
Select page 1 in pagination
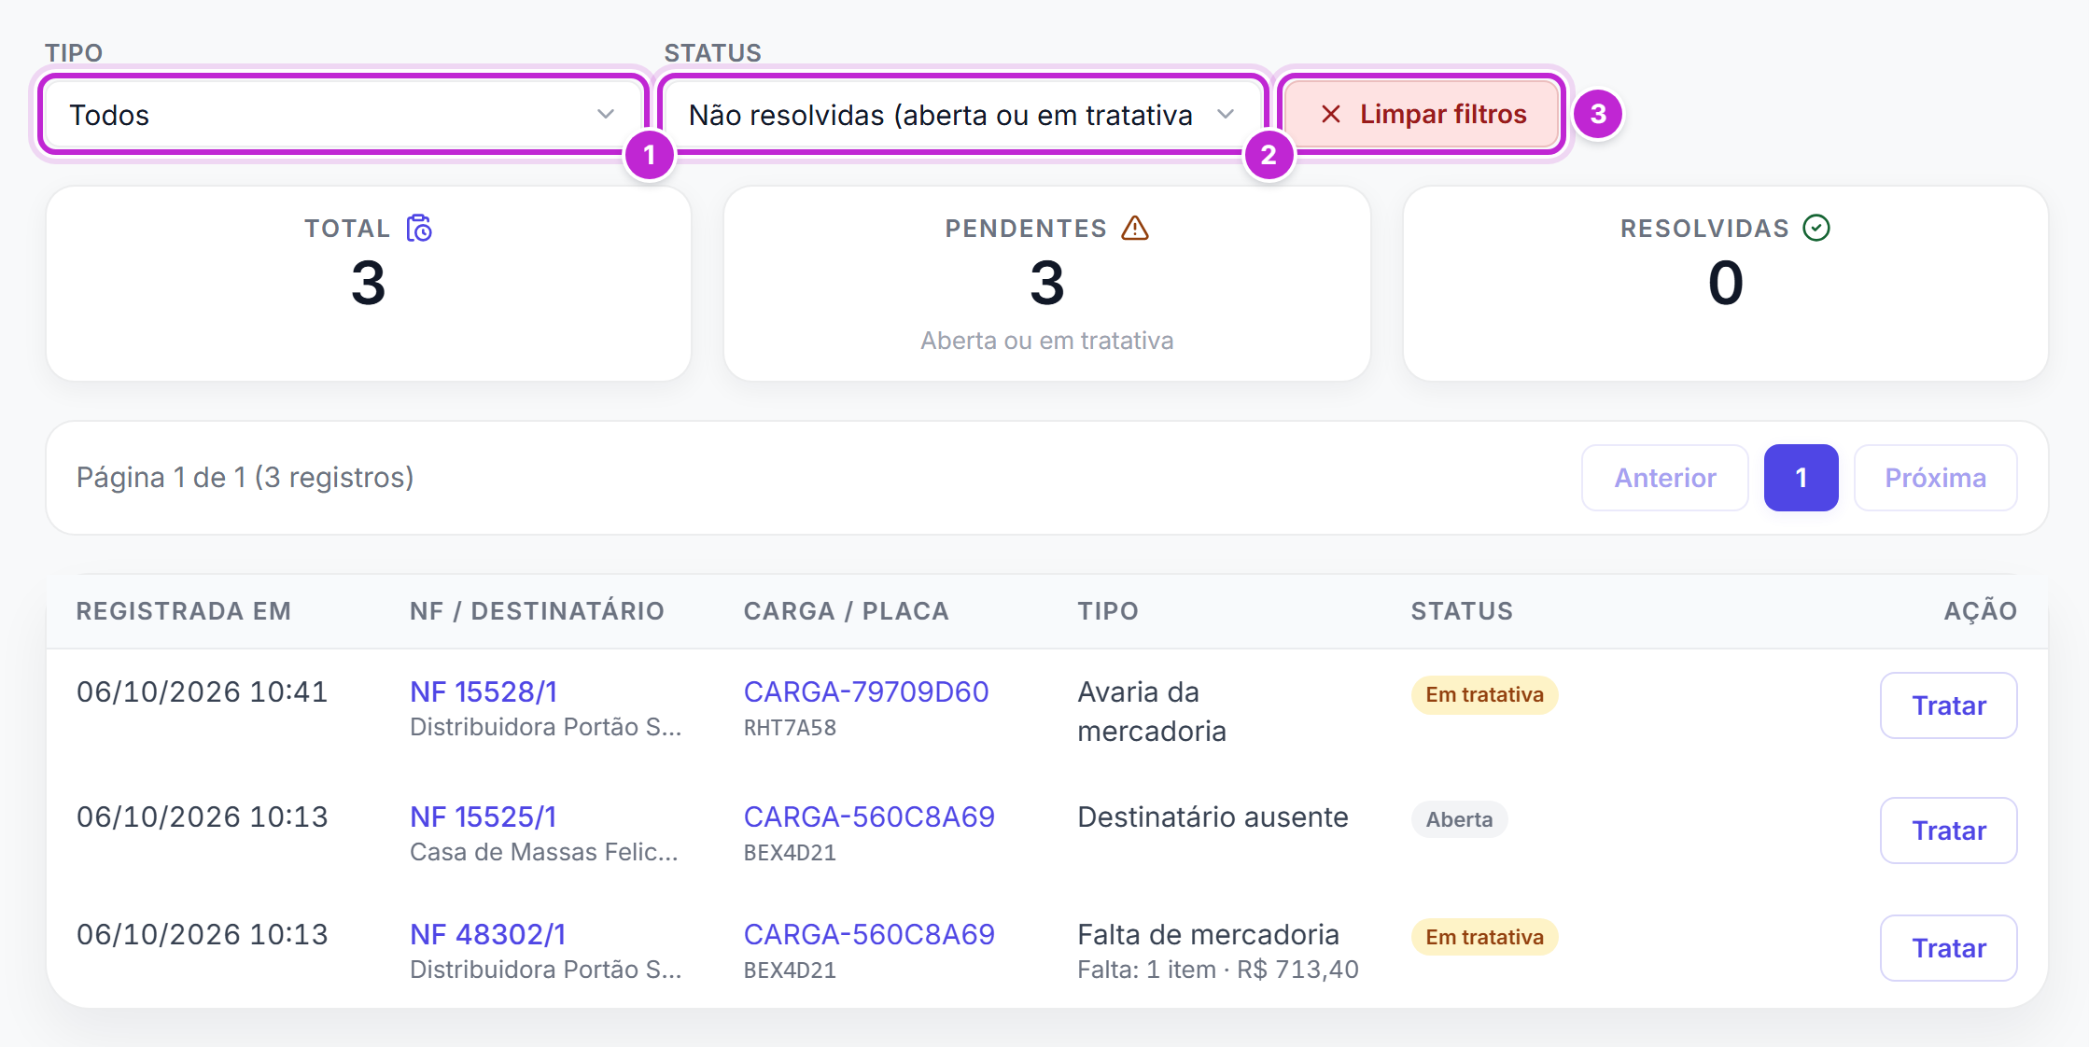point(1802,478)
